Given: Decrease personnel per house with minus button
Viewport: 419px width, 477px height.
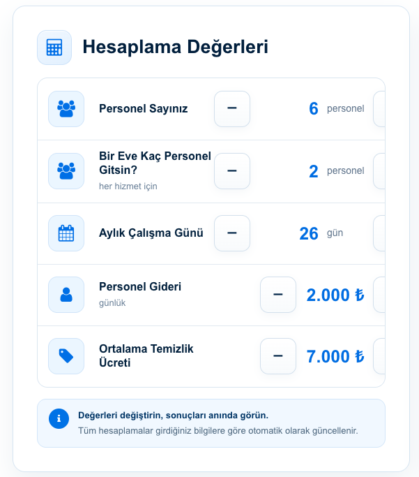Looking at the screenshot, I should pos(232,171).
